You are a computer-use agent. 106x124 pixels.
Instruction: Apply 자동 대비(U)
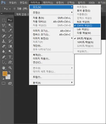tap(51, 22)
